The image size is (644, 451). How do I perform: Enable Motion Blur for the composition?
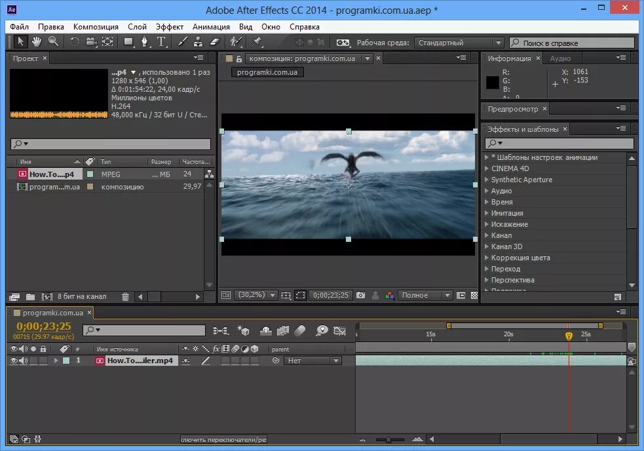(301, 330)
